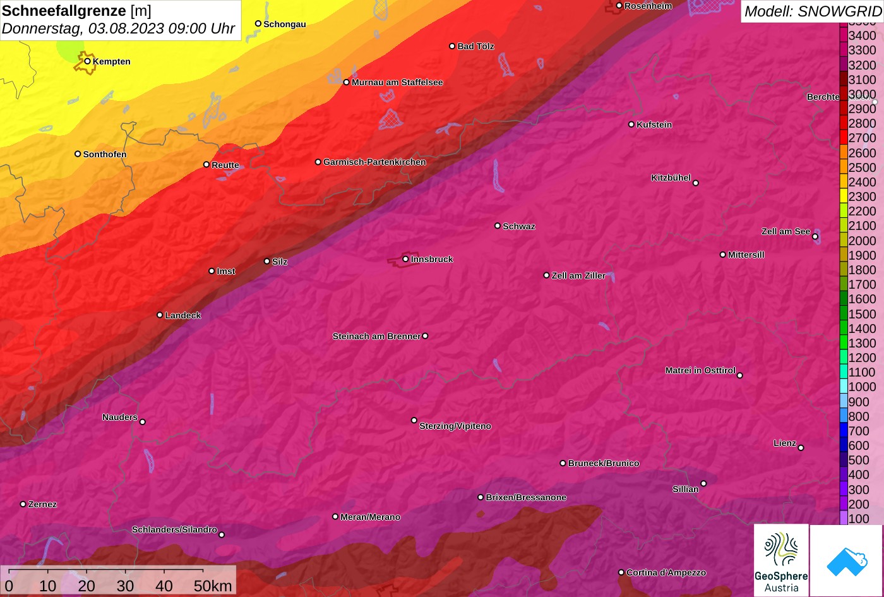Screen dimensions: 884x597
Task: Select the "Steinach am Brenner" label
Action: click(x=376, y=336)
